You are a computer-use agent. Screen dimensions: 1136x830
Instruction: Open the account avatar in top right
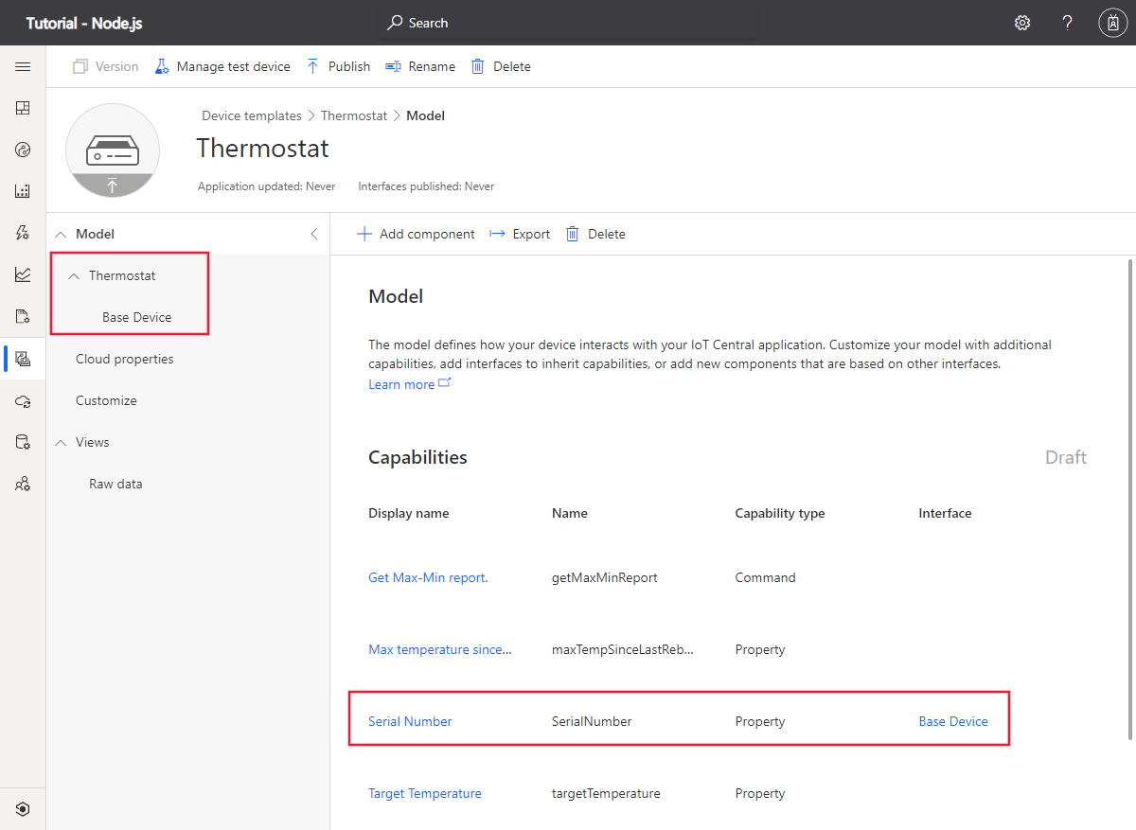click(1112, 22)
